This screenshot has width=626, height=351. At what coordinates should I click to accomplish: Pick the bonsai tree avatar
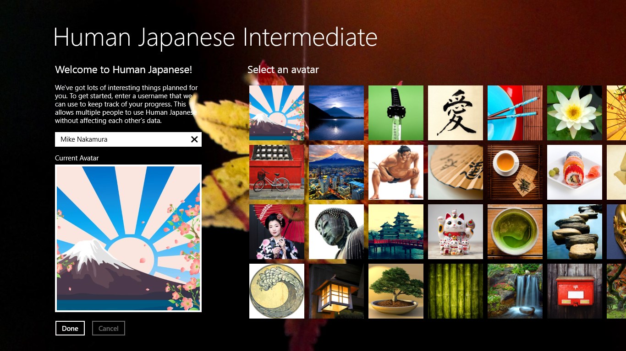point(395,291)
